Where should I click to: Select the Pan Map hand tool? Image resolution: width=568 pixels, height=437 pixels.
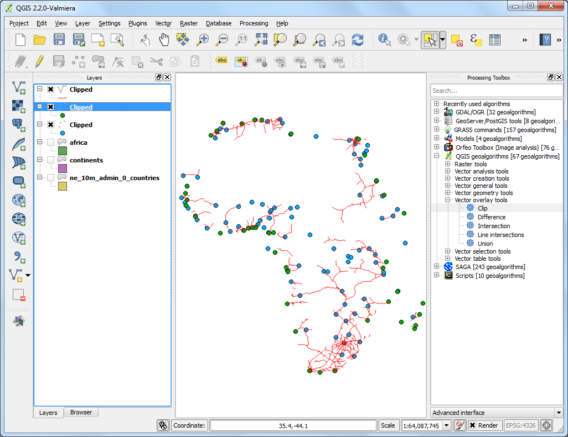[x=164, y=39]
